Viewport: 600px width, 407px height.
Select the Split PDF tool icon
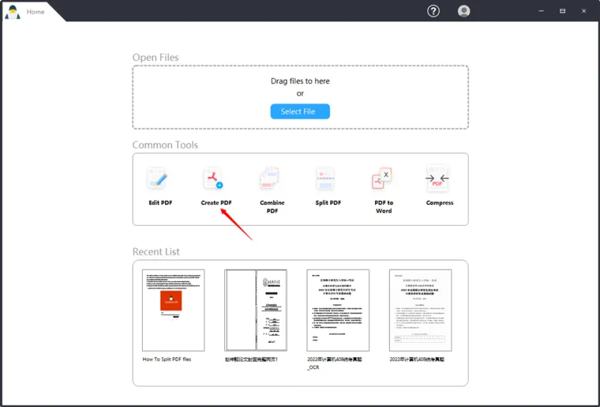tap(326, 179)
